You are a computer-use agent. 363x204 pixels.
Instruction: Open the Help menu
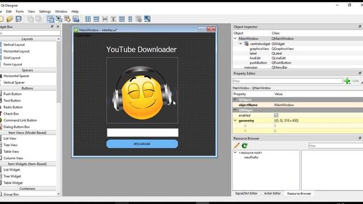coord(75,11)
